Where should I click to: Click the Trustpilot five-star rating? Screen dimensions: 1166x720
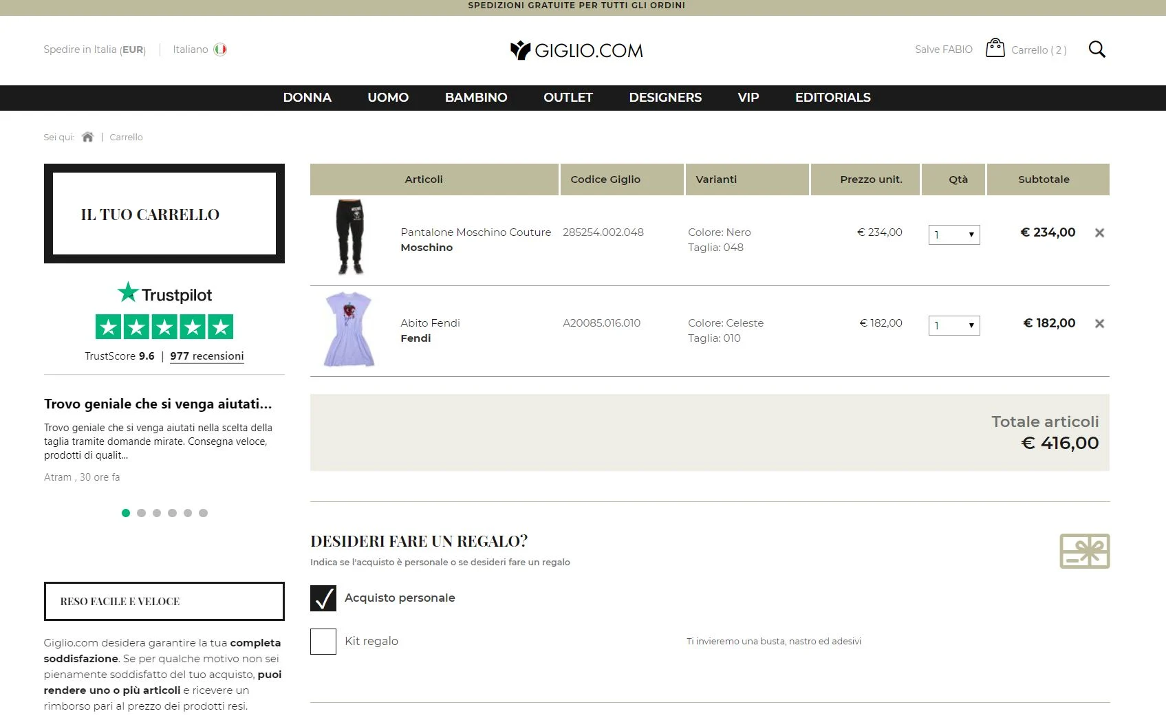[x=164, y=327]
